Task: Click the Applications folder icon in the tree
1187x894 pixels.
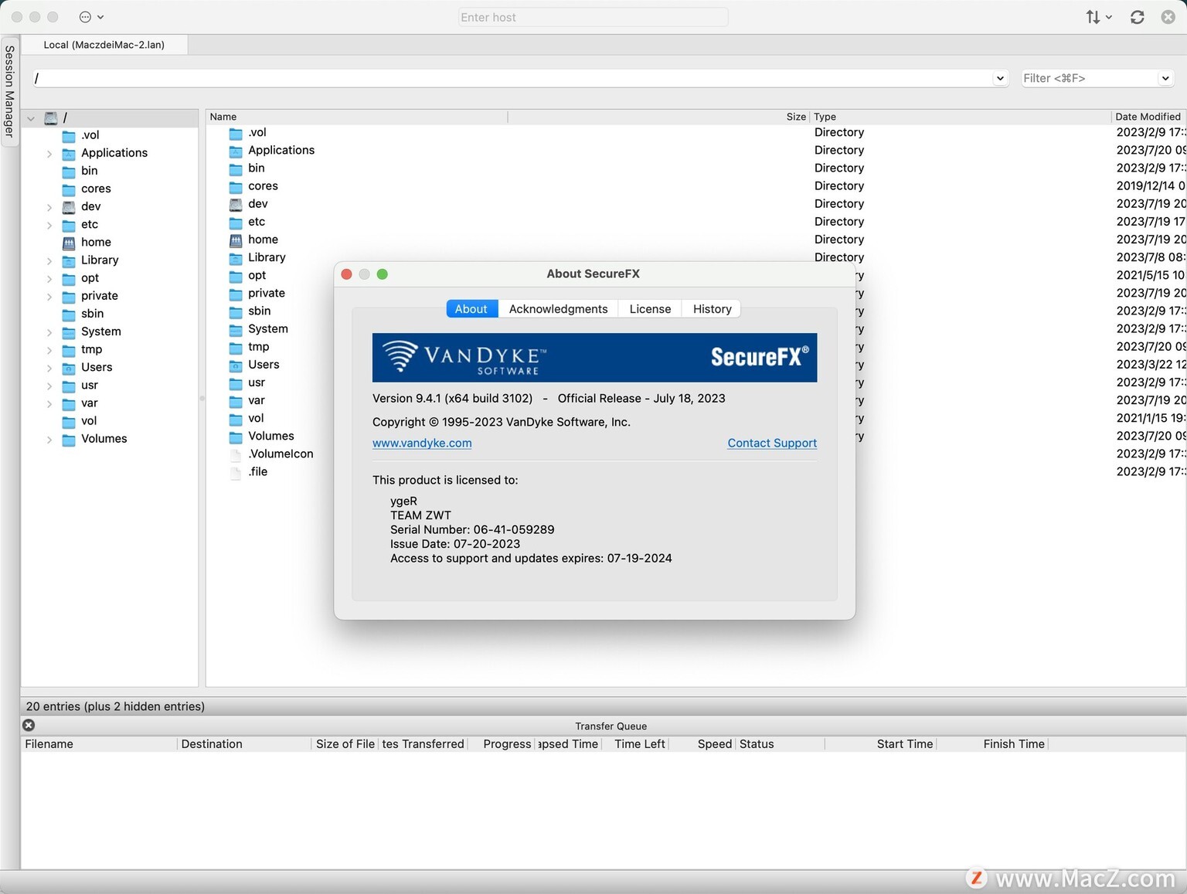Action: pyautogui.click(x=69, y=154)
